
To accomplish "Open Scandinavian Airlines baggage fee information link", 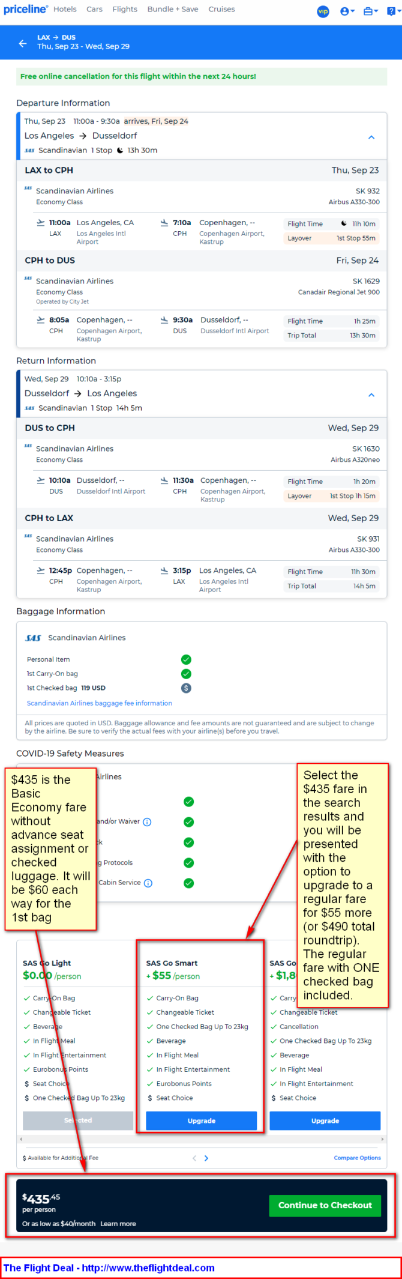I will click(x=100, y=703).
